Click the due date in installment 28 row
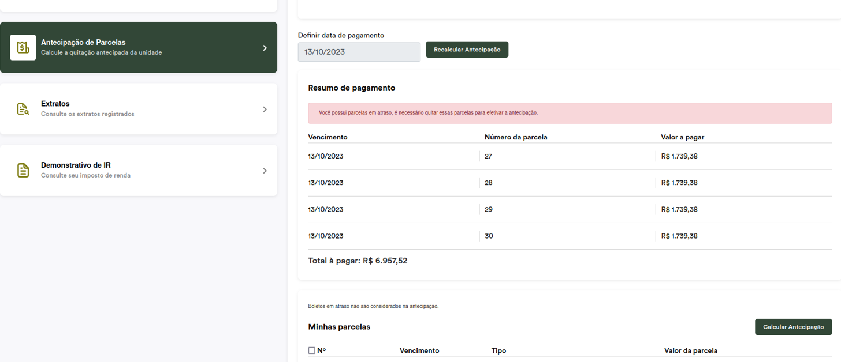Screen dimensions: 841x362 point(326,183)
